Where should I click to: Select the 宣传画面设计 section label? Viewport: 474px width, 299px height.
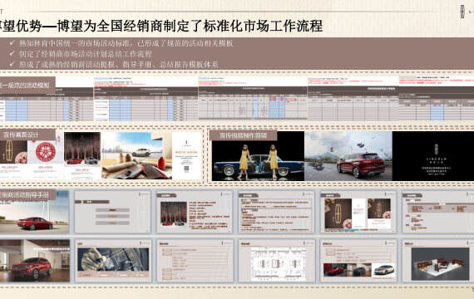click(21, 135)
